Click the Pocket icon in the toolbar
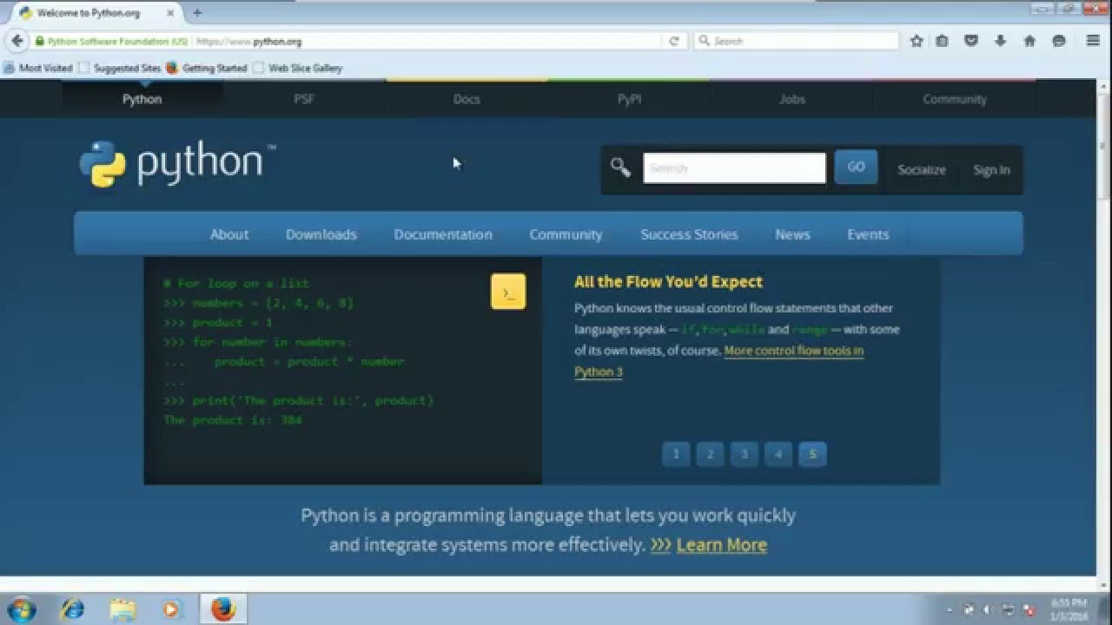Screen dimensions: 1112x625 point(972,41)
